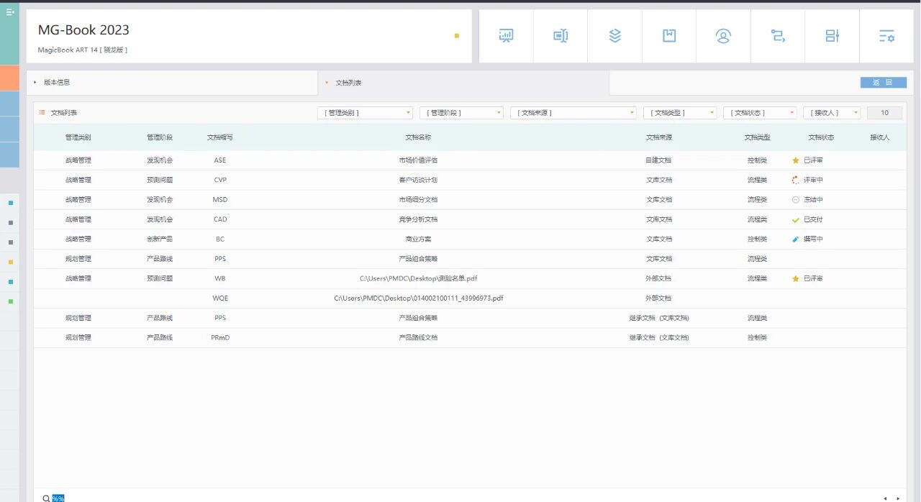The height and width of the screenshot is (502, 921).
Task: Expand the 版本信息 section
Action: click(56, 83)
